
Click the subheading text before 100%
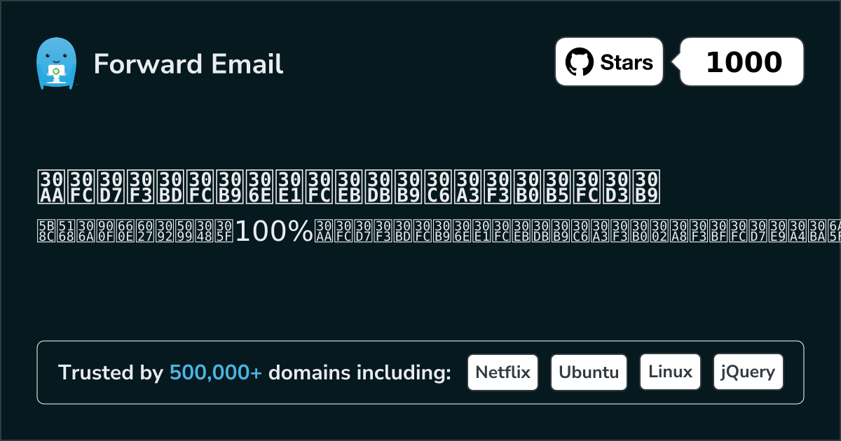click(135, 232)
